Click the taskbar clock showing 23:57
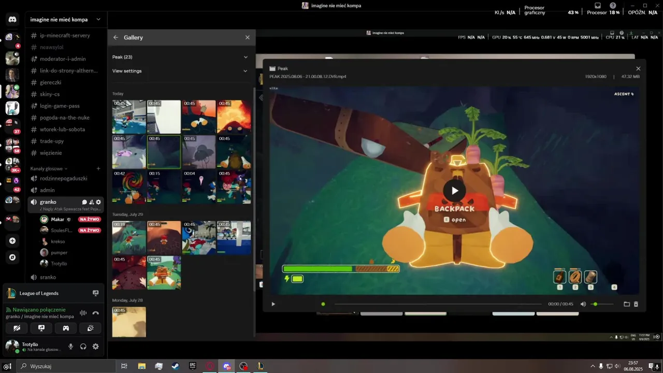663x373 pixels. (x=635, y=366)
